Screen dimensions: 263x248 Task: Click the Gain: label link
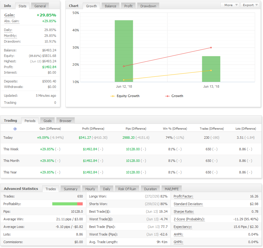[9, 15]
